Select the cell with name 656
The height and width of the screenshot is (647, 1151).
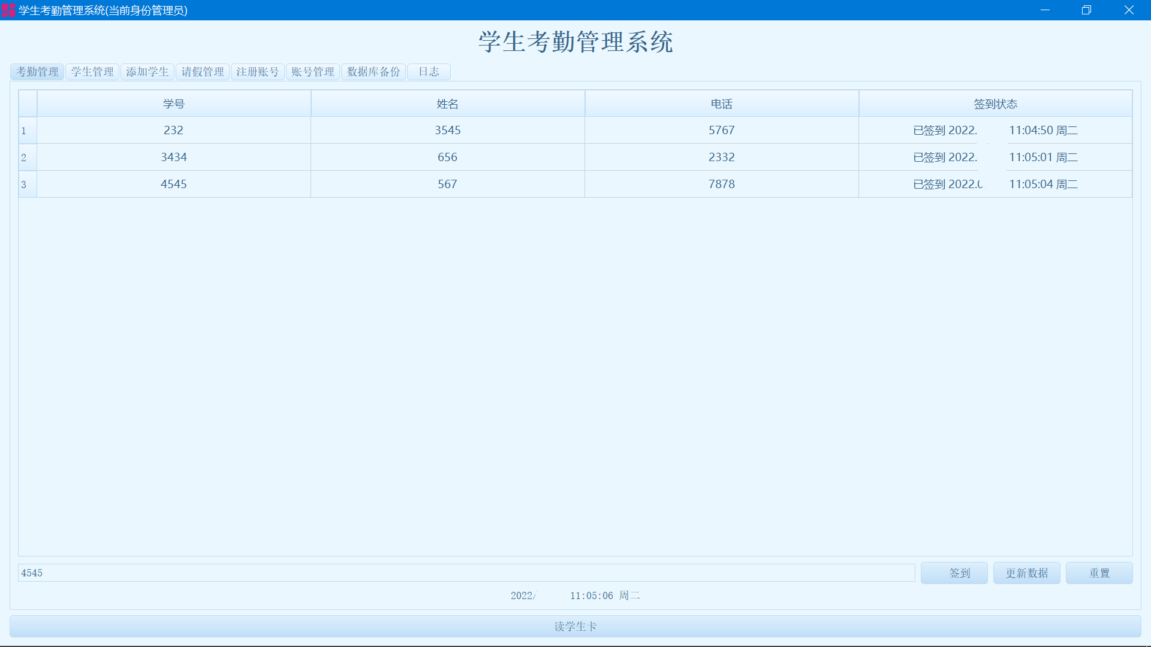point(447,158)
